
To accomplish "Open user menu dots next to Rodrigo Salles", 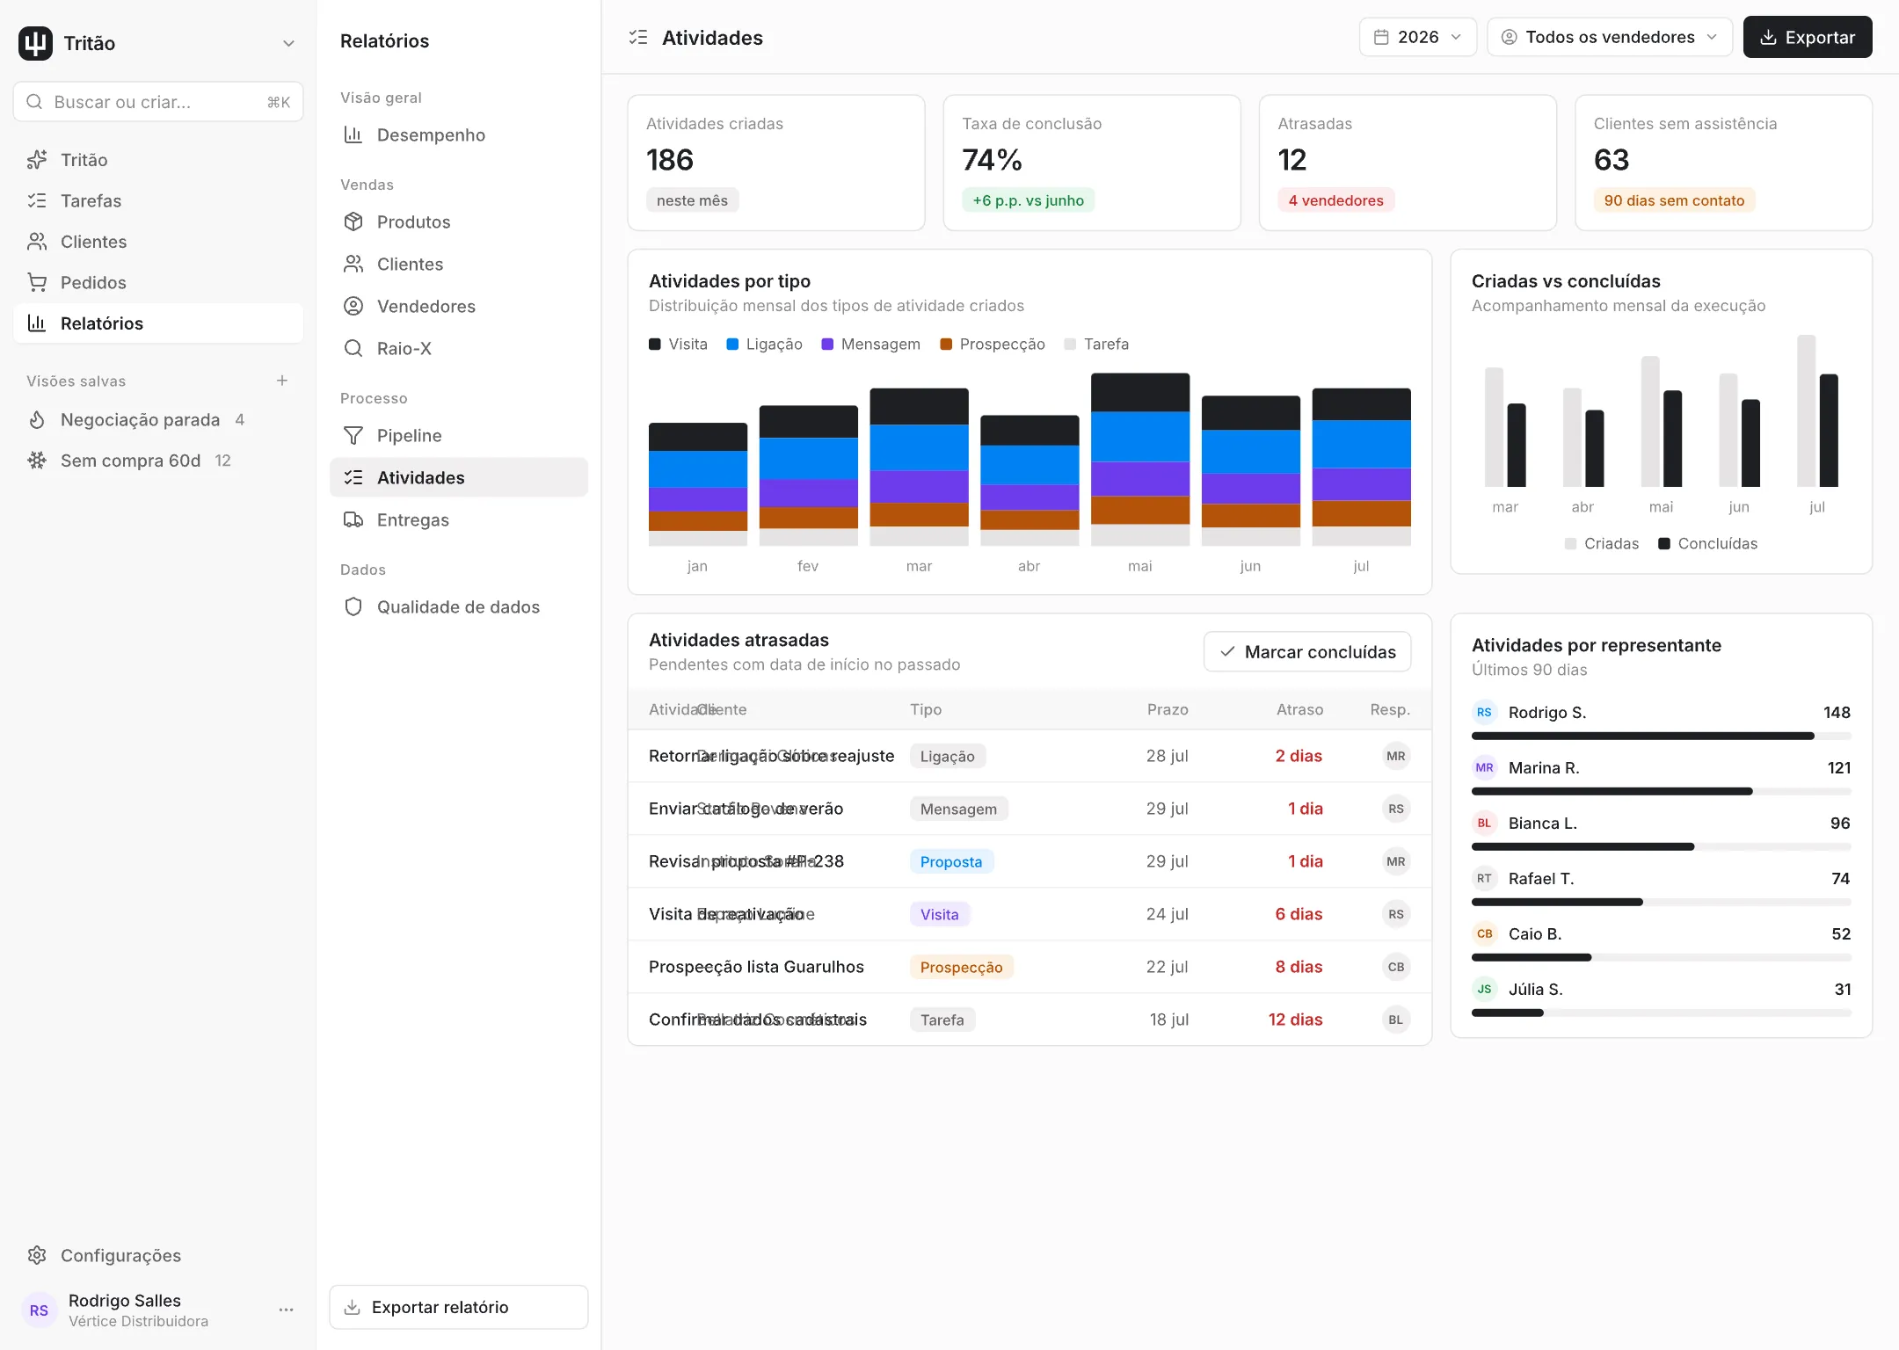I will coord(286,1310).
